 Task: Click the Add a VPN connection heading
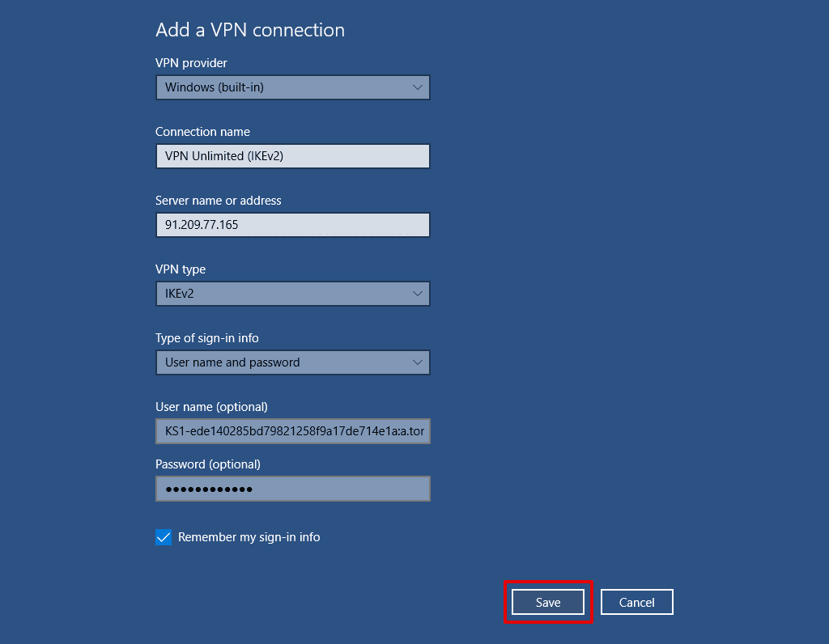point(249,29)
